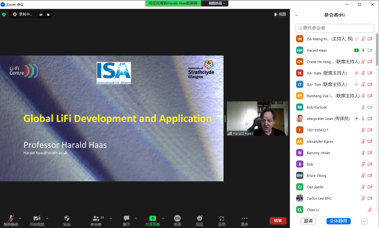379x228 pixels.
Task: Click the Security shield icon in toolbar
Action: pos(67,218)
